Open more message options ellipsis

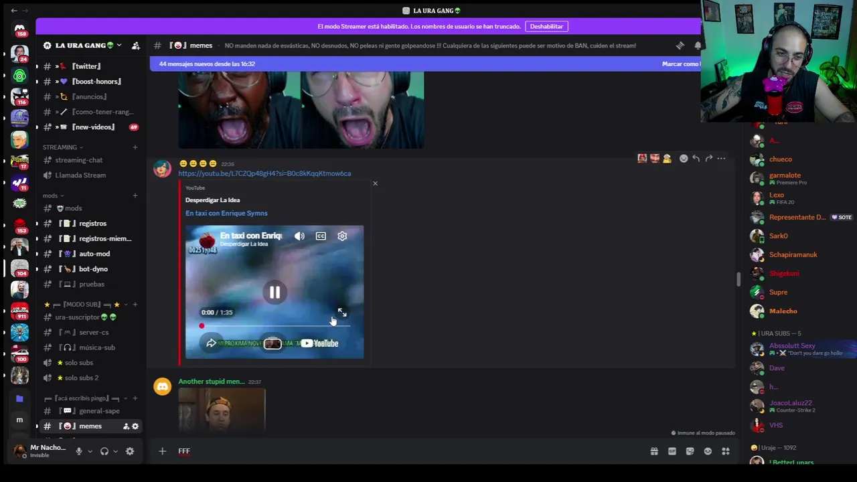coord(721,159)
